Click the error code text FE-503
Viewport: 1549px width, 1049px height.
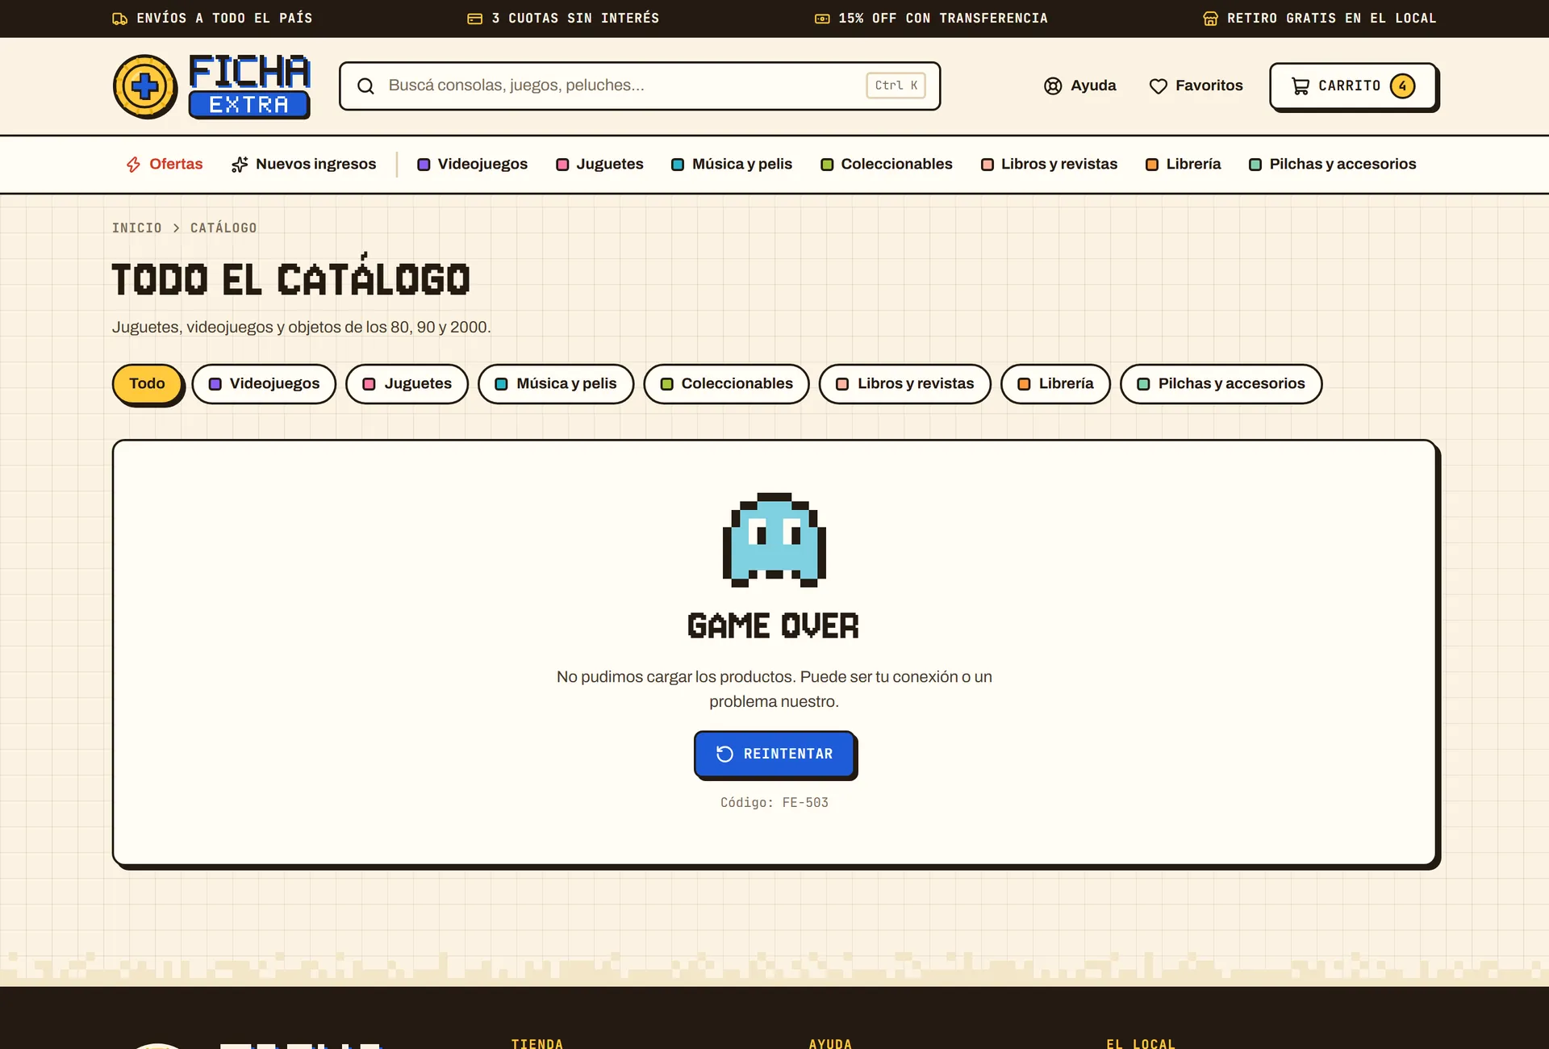click(x=805, y=803)
